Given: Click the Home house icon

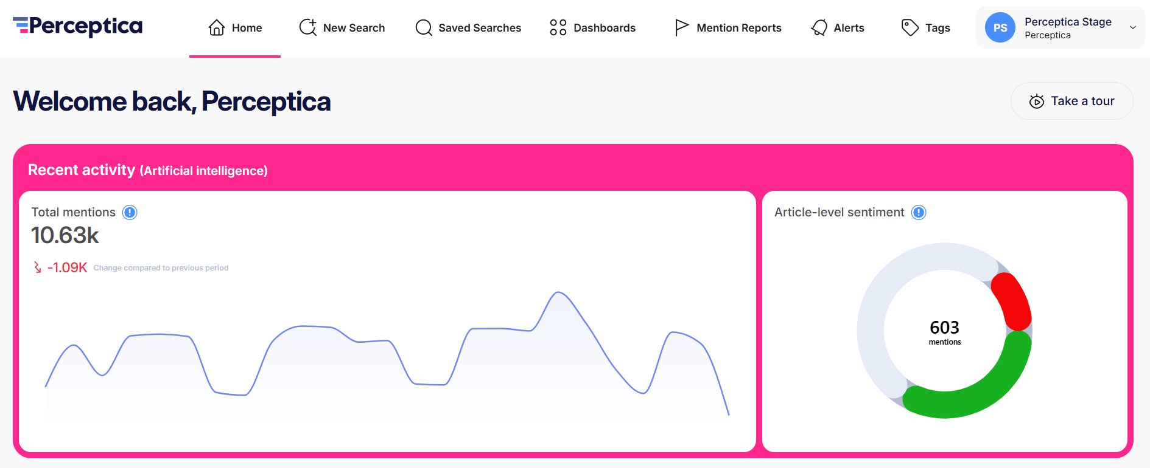Looking at the screenshot, I should point(217,27).
